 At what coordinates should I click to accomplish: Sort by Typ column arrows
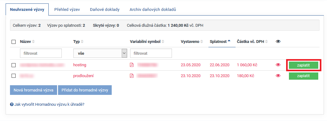pyautogui.click(x=82, y=42)
